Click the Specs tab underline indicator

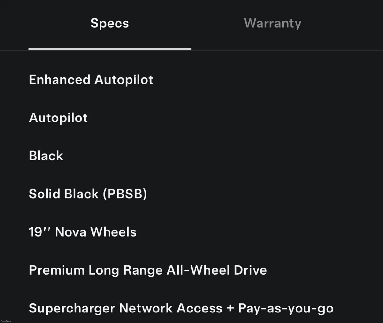pyautogui.click(x=110, y=49)
